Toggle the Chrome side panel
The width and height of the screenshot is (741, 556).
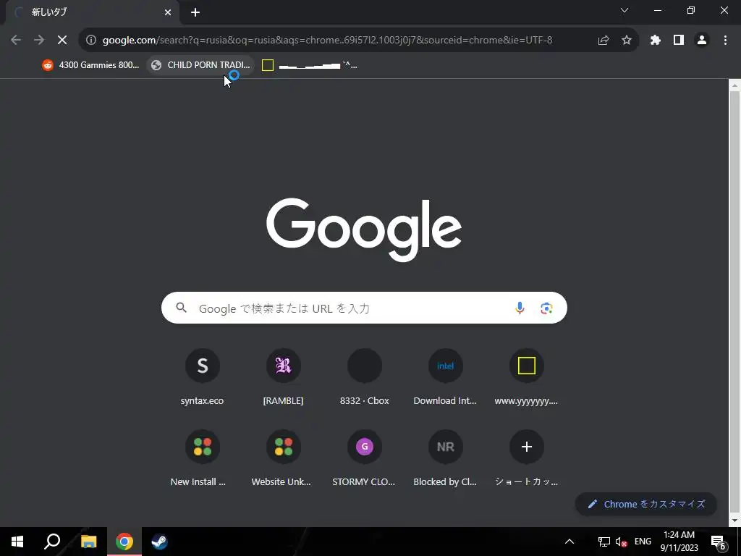click(679, 41)
